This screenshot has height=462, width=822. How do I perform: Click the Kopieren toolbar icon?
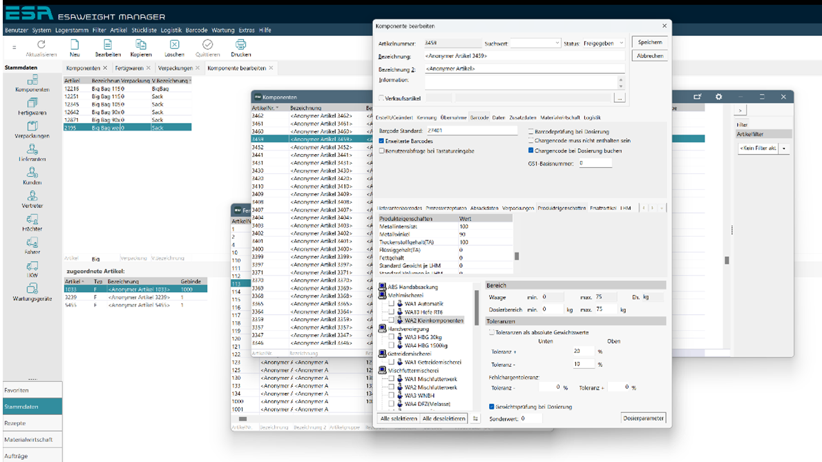(141, 45)
